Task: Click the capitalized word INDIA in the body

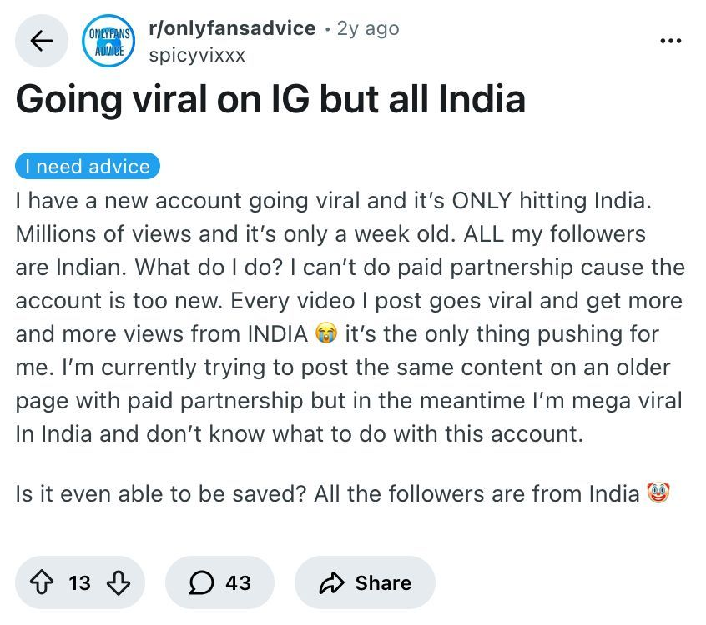Action: click(x=278, y=333)
